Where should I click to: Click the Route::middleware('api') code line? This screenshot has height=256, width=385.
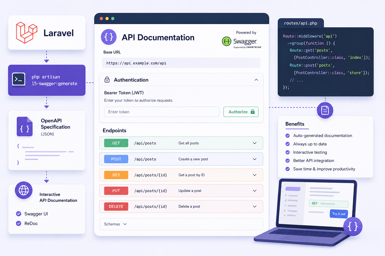tap(310, 36)
